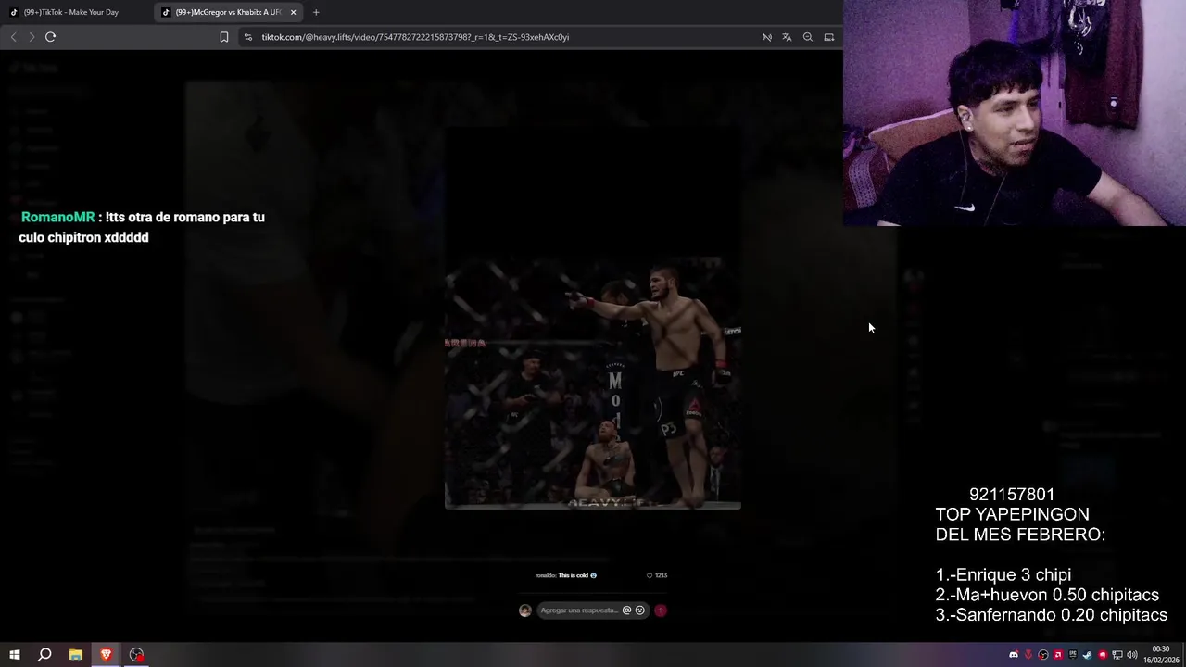
Task: Open a new browser tab
Action: 316,12
